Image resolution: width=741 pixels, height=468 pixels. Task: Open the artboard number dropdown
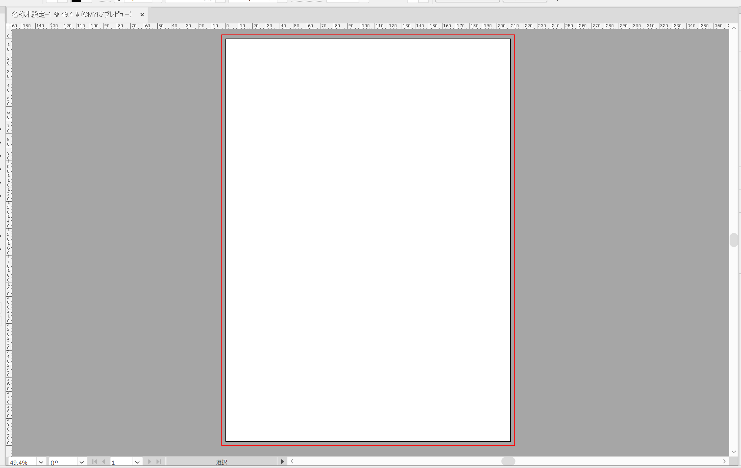tap(137, 462)
